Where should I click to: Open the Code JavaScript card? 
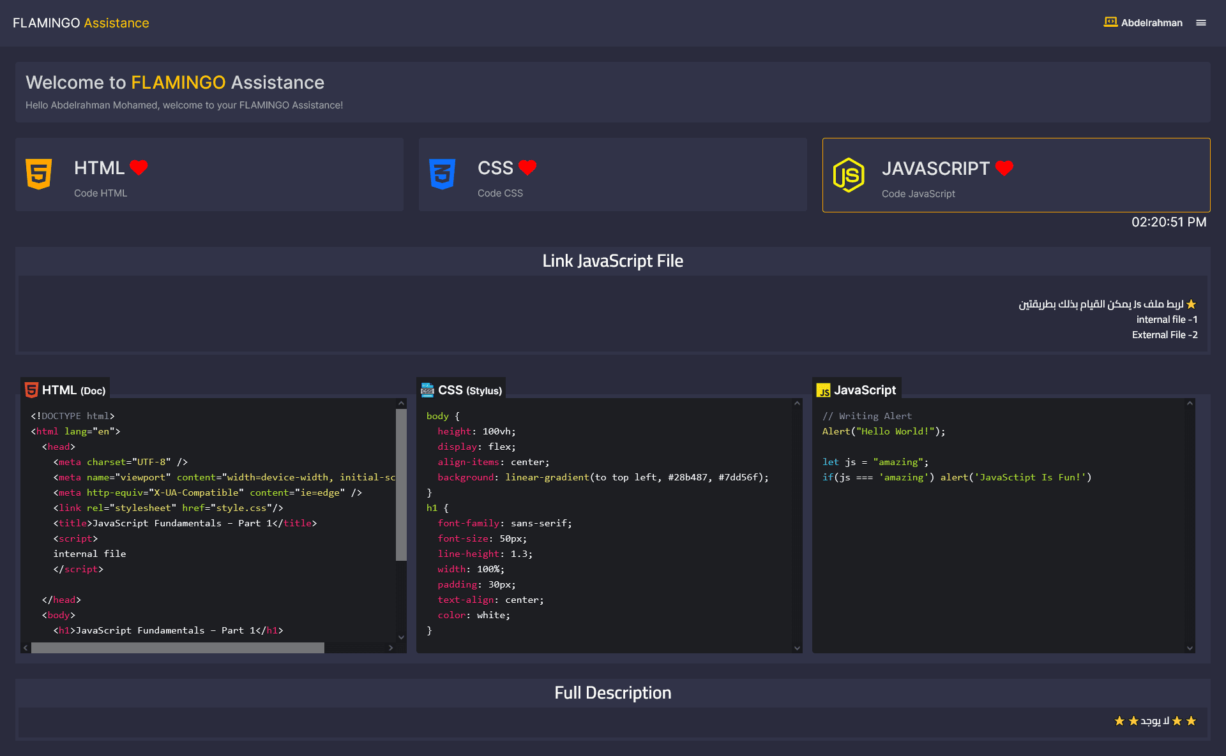pos(1016,175)
